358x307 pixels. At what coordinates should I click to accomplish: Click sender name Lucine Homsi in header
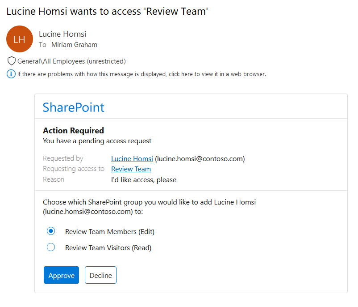click(x=62, y=34)
